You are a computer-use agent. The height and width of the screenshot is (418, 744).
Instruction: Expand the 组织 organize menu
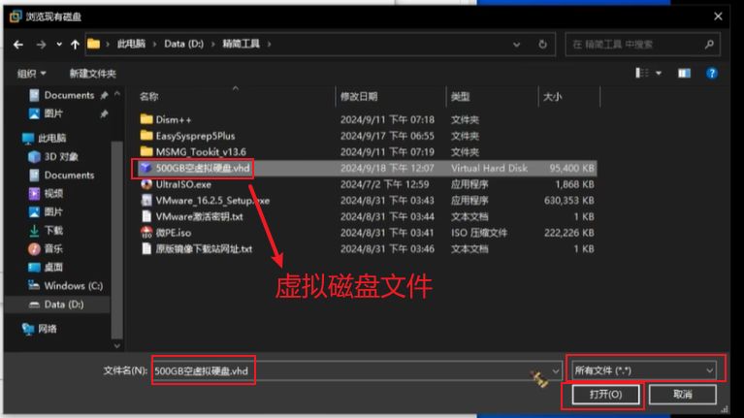click(x=32, y=74)
